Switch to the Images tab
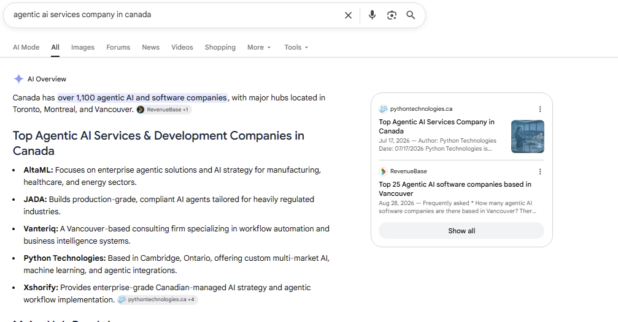This screenshot has height=322, width=618. (x=83, y=47)
